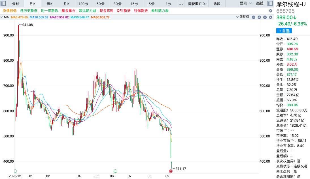This screenshot has height=179, width=310.
Task: Click the red circular marker below September candle
Action: click(171, 171)
